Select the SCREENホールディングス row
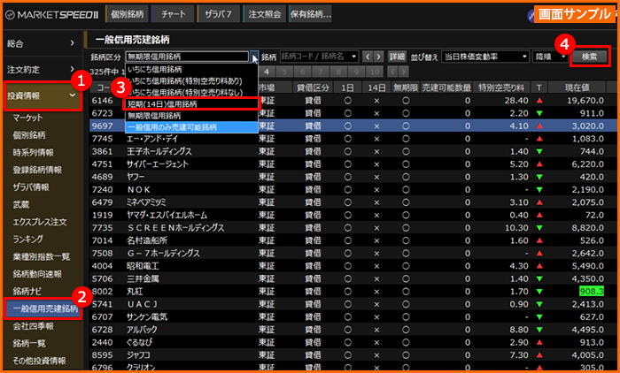This screenshot has height=373, width=620. pos(354,228)
